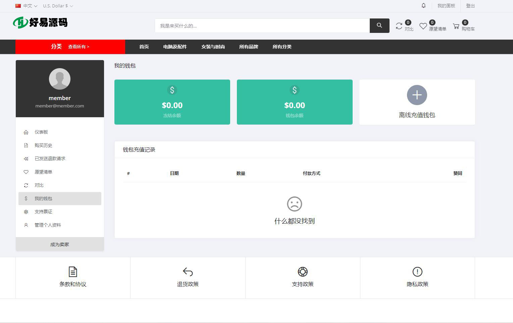Click the file icon beside 购买历史
The height and width of the screenshot is (323, 513).
[x=26, y=145]
